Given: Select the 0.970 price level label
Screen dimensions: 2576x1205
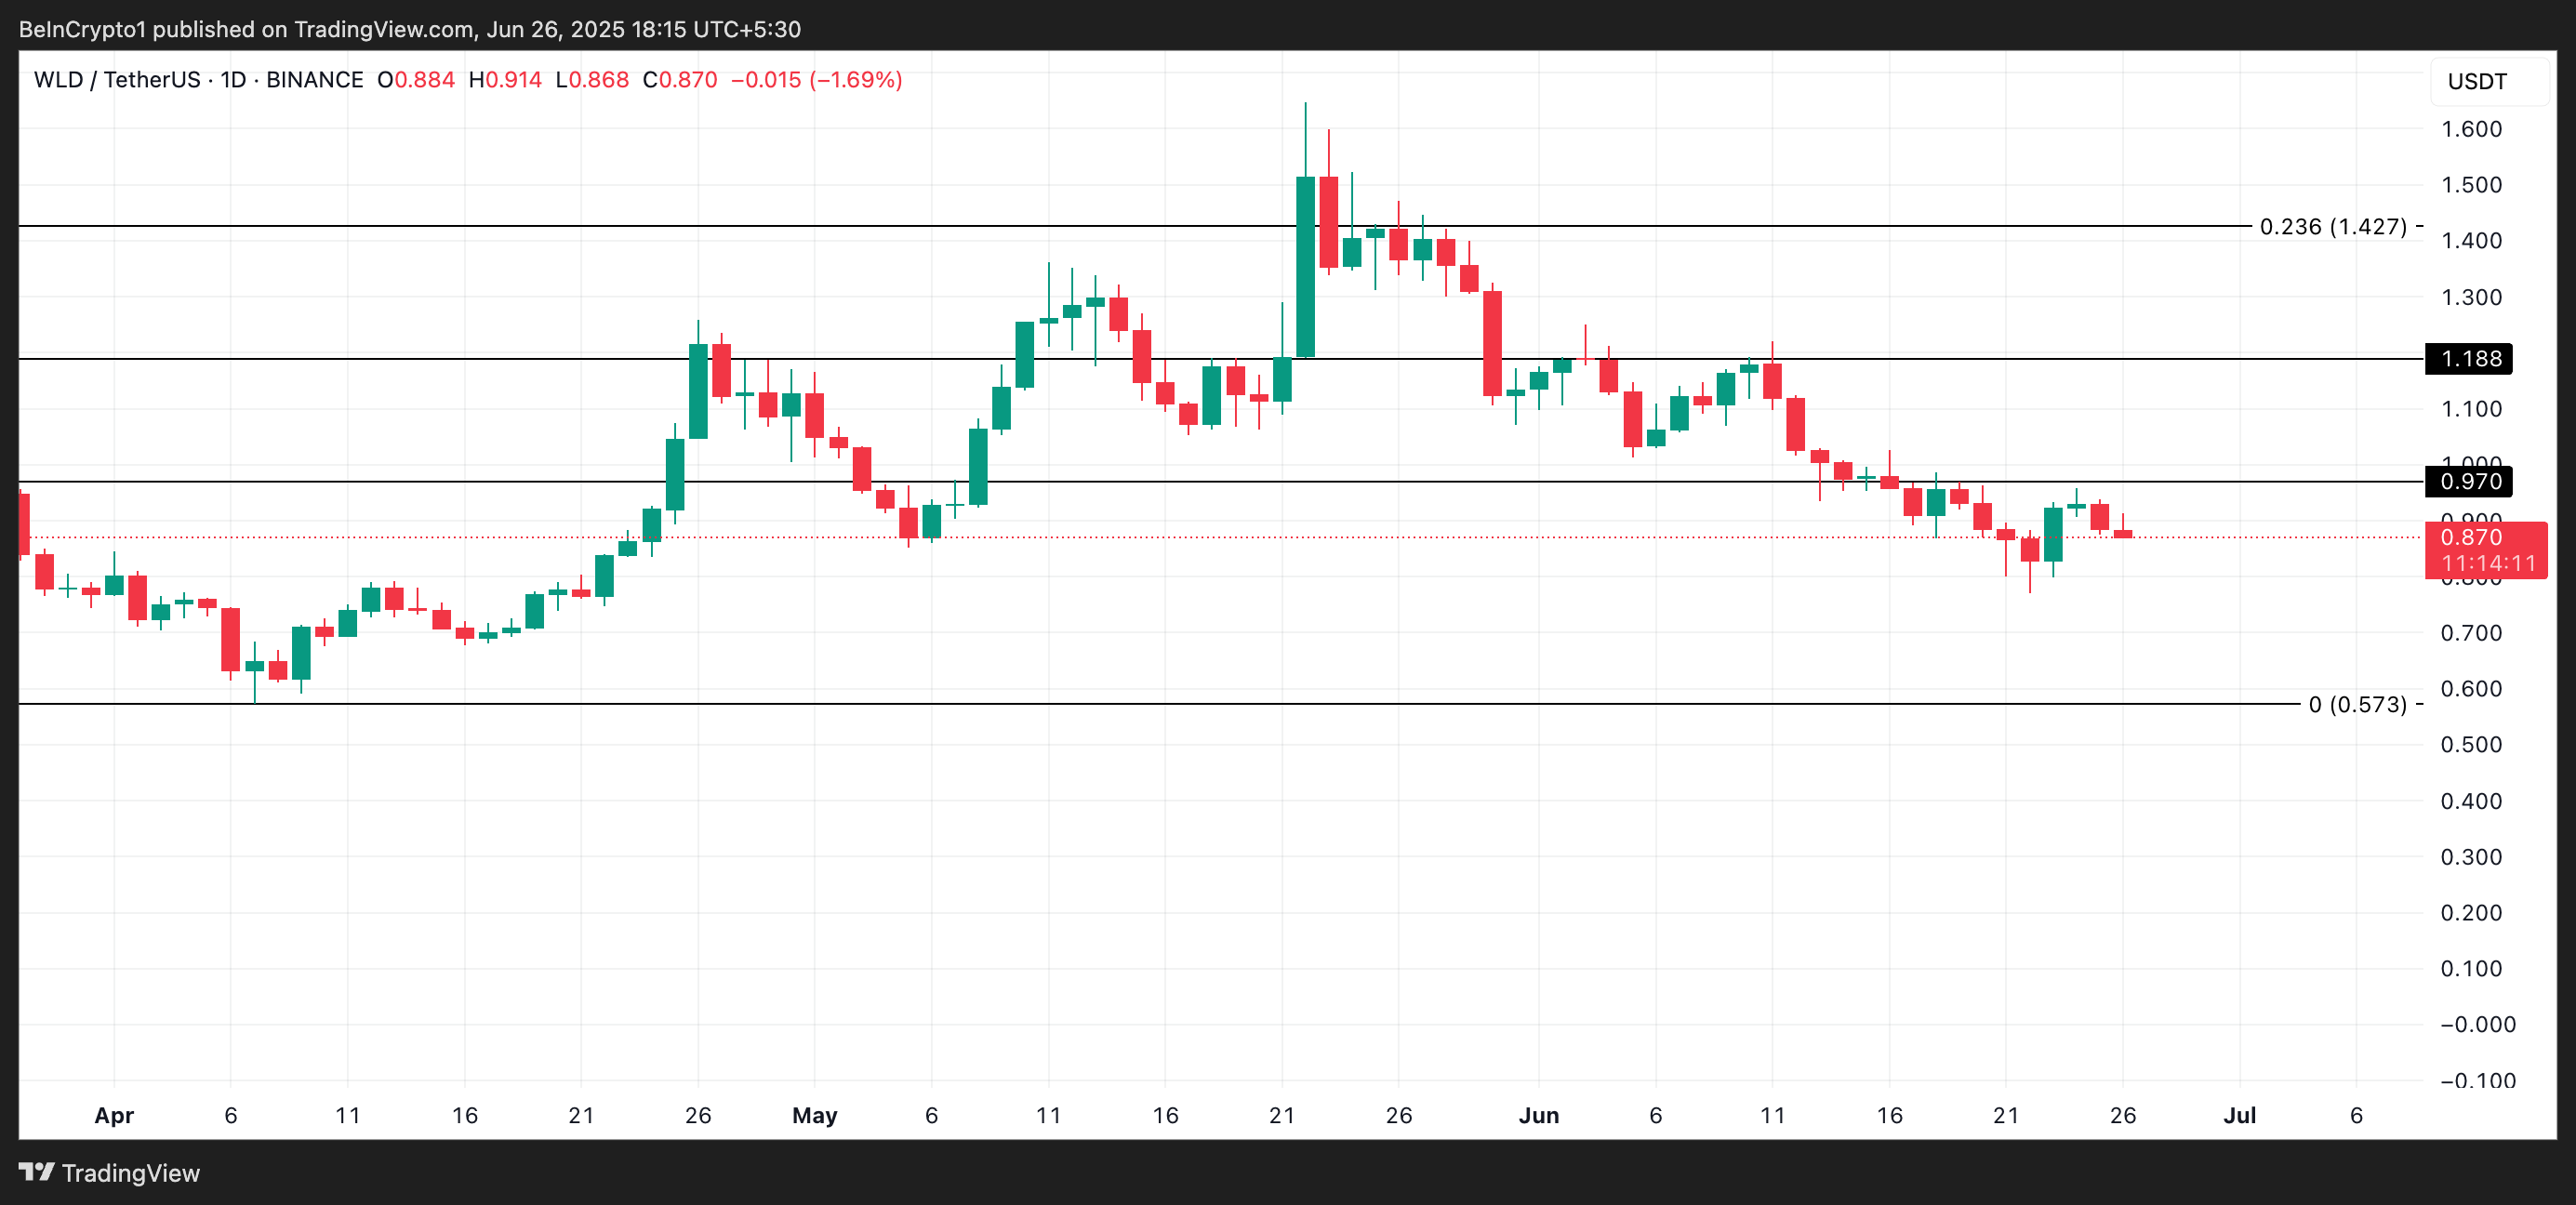Looking at the screenshot, I should coord(2469,482).
